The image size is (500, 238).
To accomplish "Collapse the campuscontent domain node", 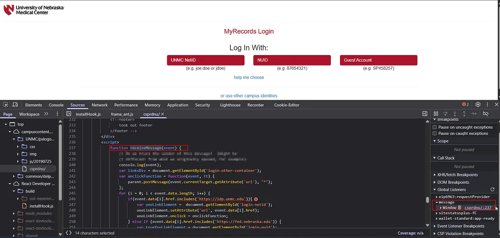I will [10, 132].
